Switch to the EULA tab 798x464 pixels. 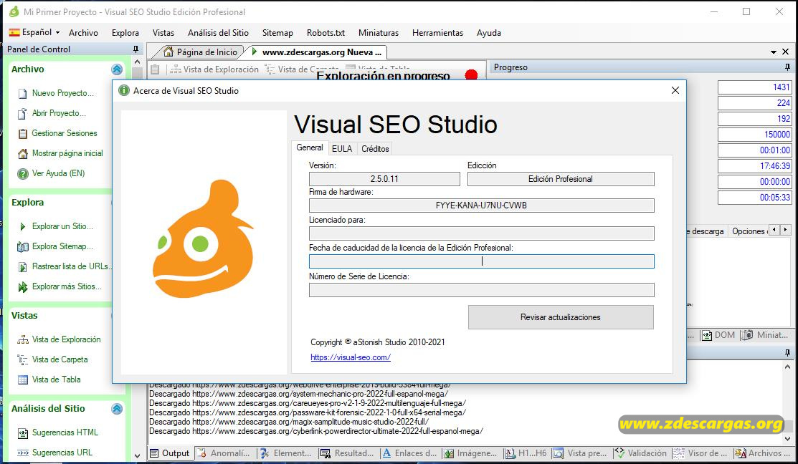click(x=342, y=149)
